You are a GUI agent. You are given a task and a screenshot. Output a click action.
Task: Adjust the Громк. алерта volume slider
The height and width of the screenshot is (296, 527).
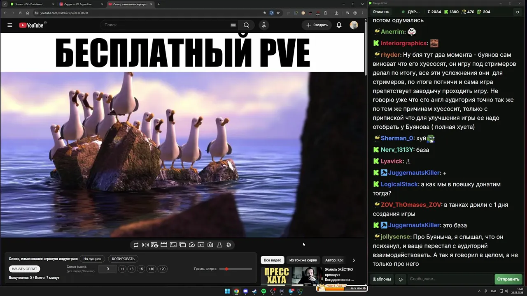(x=236, y=269)
